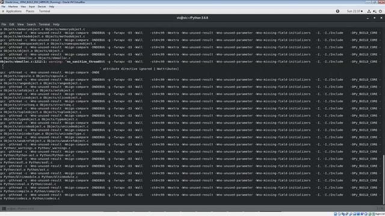
Task: Open the VirtualBox Devices menu
Action: (42, 7)
